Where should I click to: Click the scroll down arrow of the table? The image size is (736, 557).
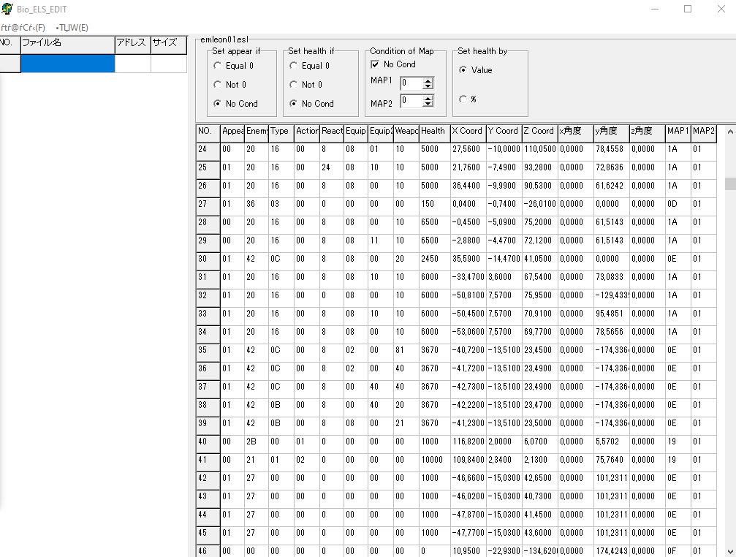pyautogui.click(x=730, y=551)
